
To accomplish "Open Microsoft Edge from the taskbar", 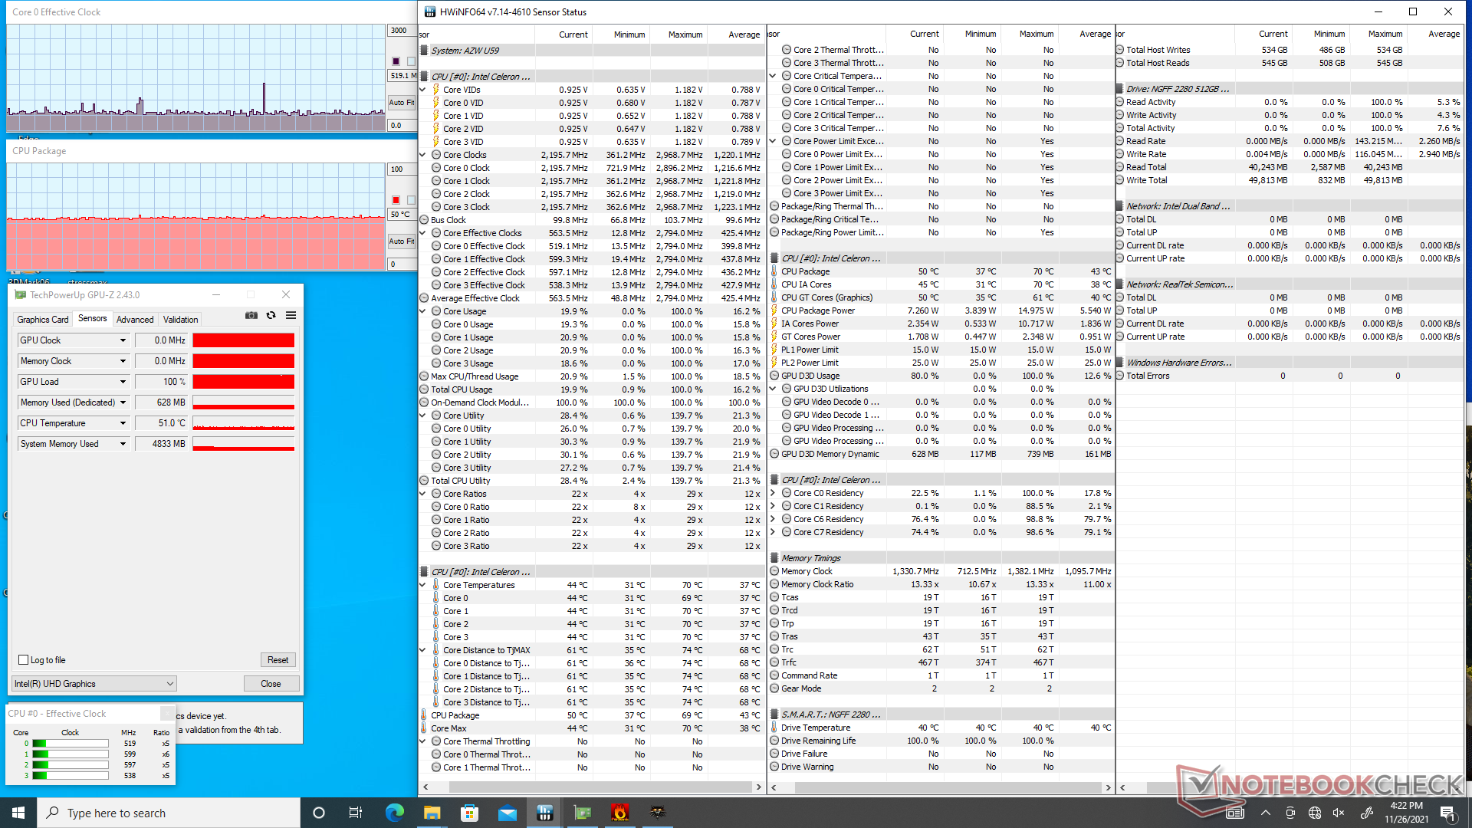I will pos(394,813).
